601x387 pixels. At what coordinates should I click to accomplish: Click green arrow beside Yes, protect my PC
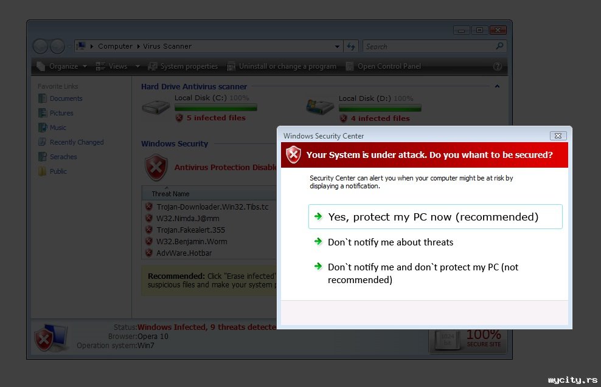318,216
